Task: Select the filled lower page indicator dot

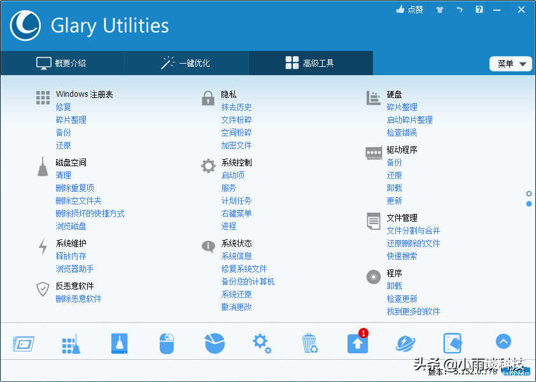Action: point(529,204)
